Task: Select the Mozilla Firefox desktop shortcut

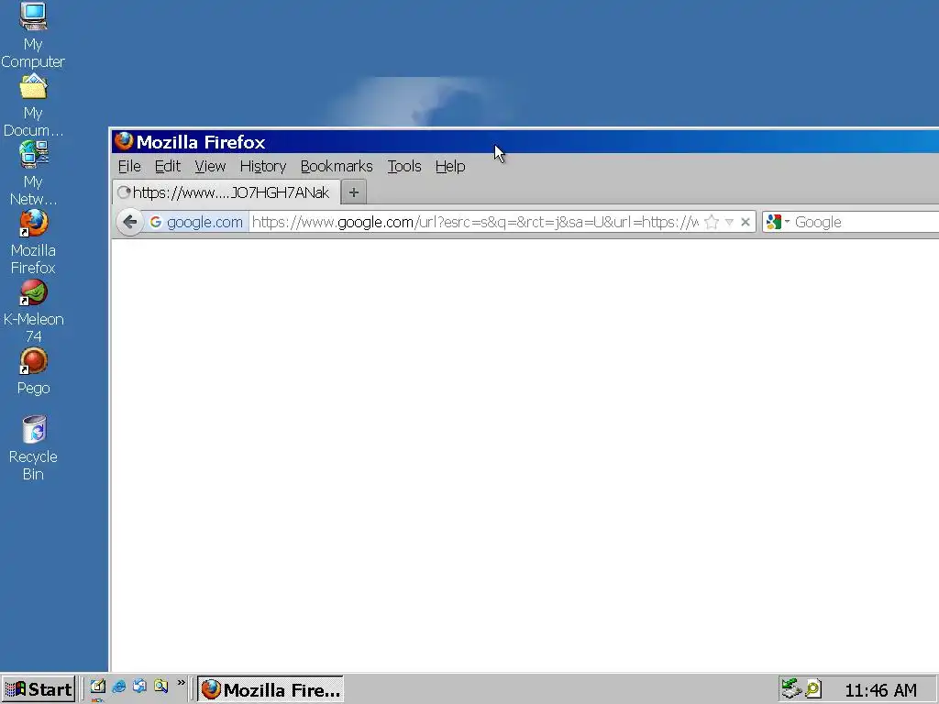Action: (33, 242)
